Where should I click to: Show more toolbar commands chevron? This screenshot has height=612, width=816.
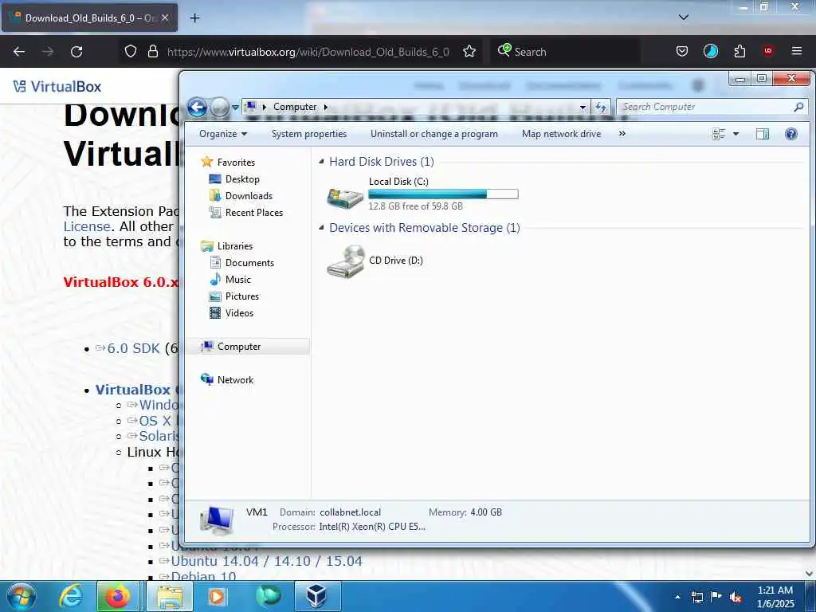click(622, 134)
